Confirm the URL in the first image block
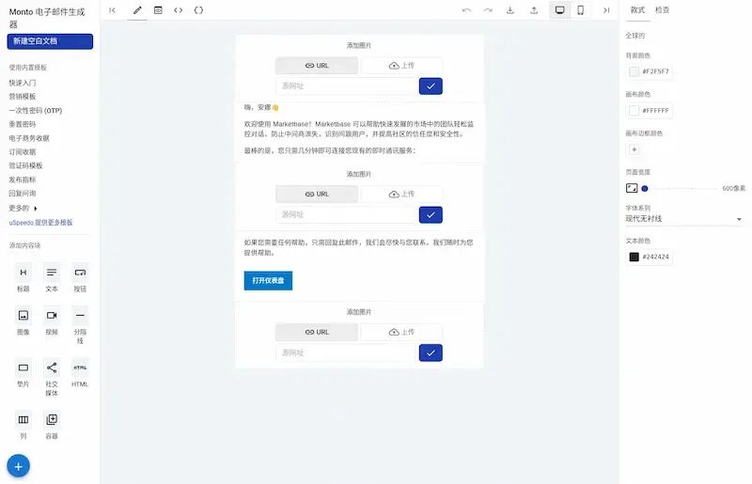 [x=431, y=86]
